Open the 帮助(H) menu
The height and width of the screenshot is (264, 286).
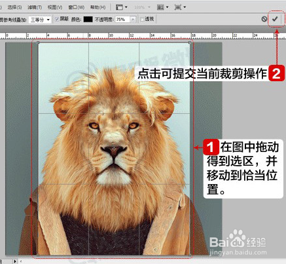pyautogui.click(x=98, y=7)
